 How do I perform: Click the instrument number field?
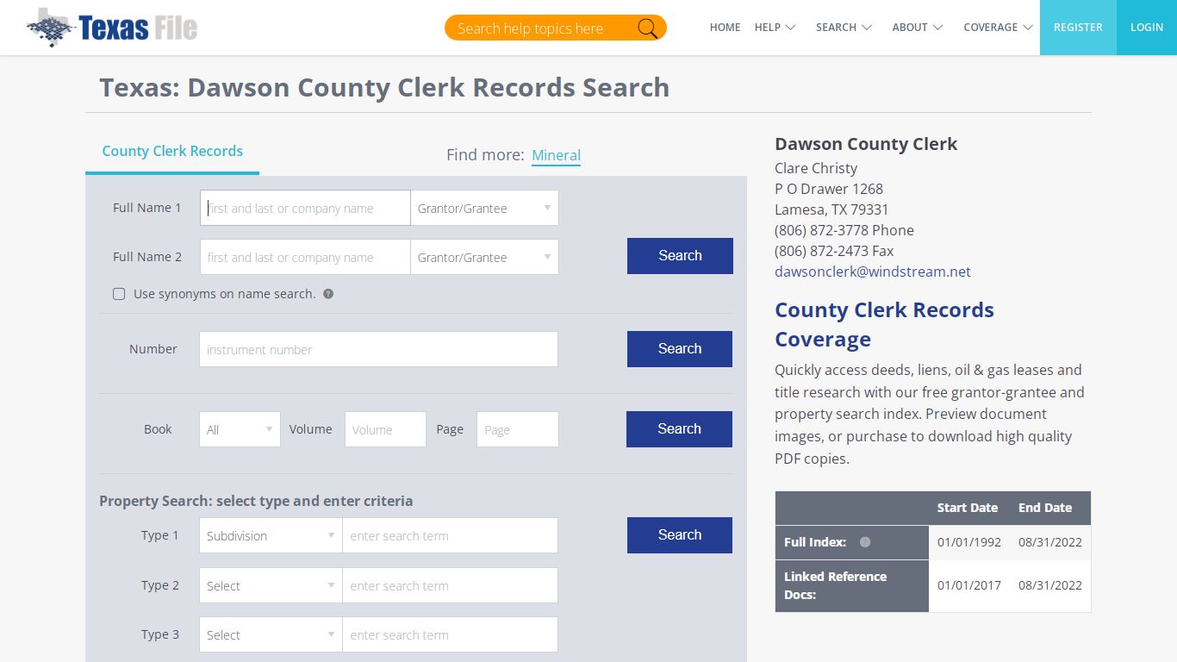(378, 349)
